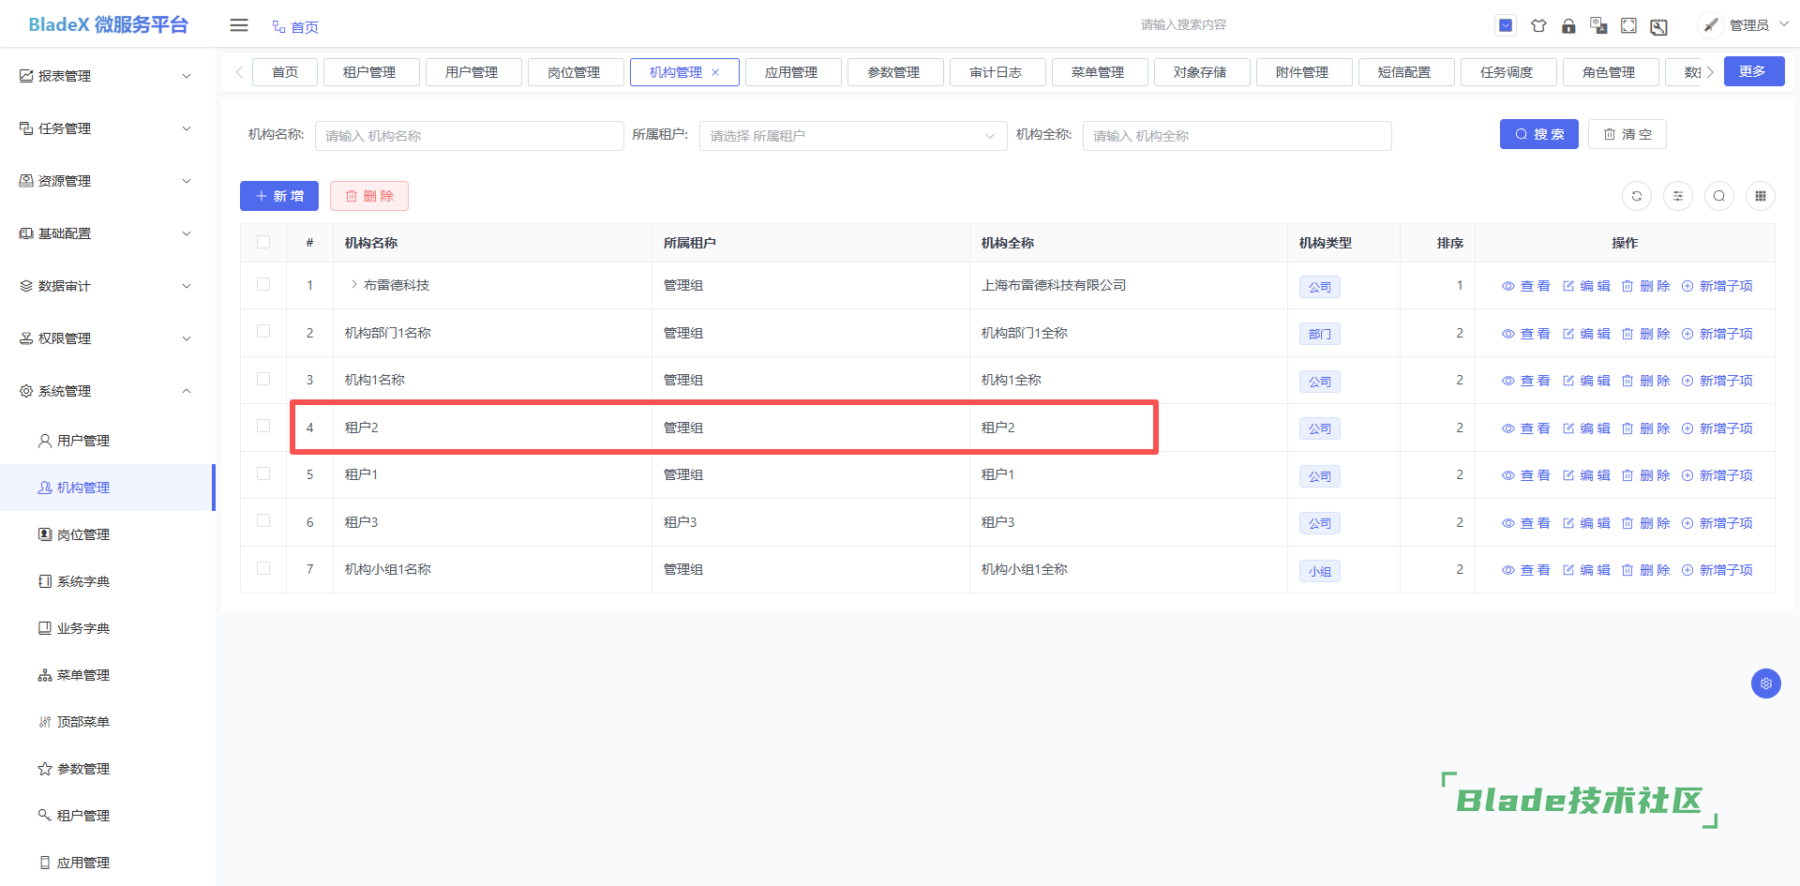1800x886 pixels.
Task: Check the checkbox for row 租户3
Action: 263,520
